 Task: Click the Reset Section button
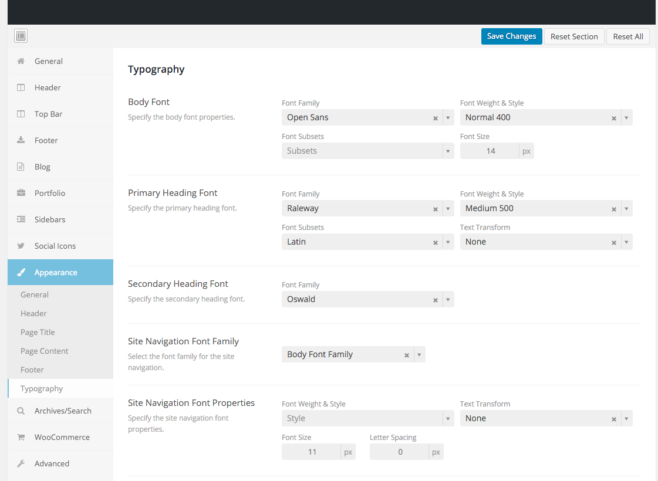coord(574,36)
